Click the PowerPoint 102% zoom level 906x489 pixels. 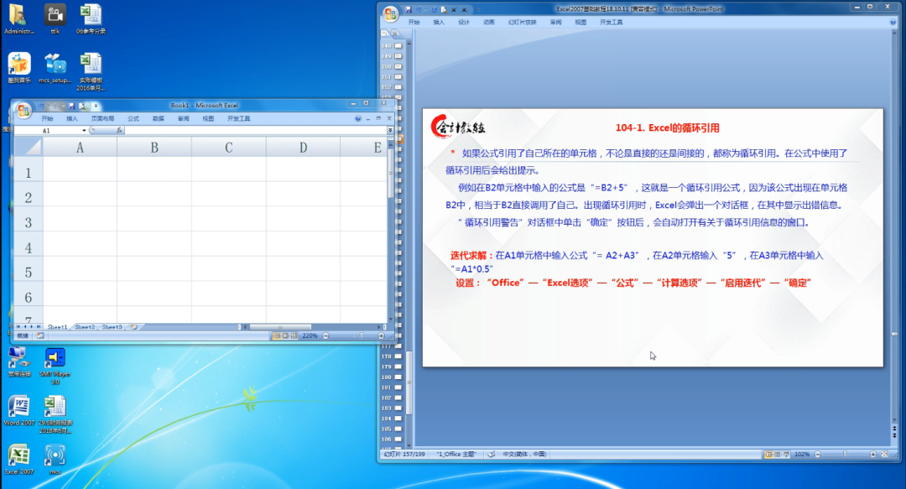click(802, 455)
